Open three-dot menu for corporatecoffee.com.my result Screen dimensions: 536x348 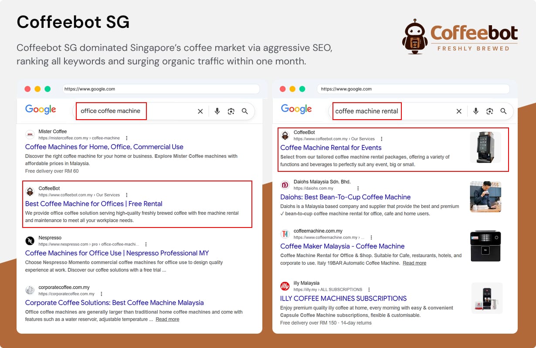102,294
